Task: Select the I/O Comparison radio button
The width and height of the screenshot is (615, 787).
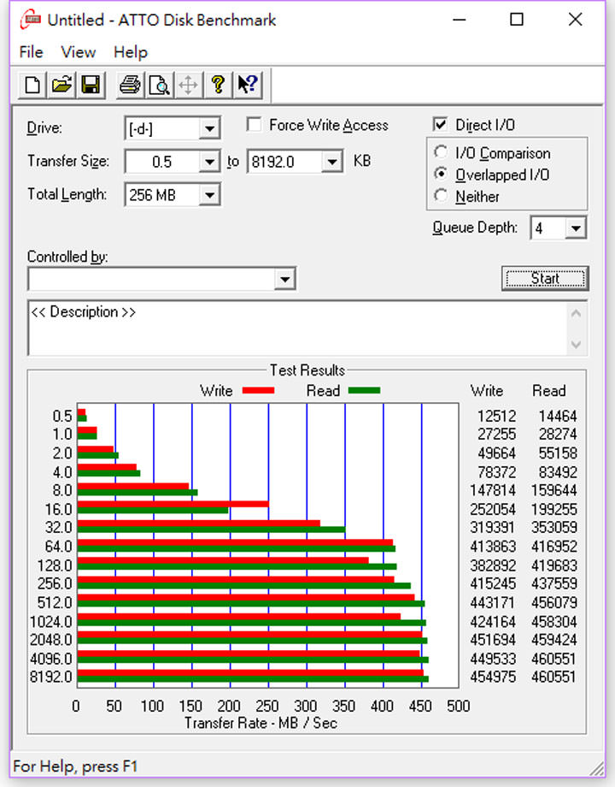Action: point(441,153)
